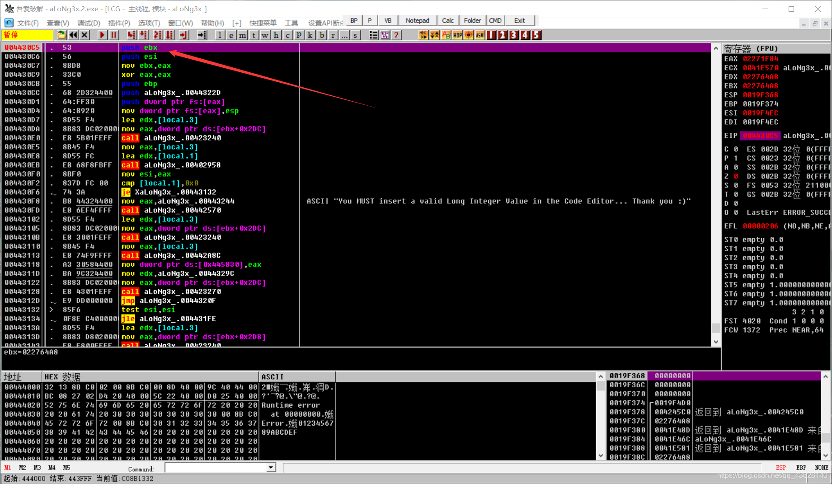
Task: Click the Execute Till Return icon
Action: tap(183, 35)
